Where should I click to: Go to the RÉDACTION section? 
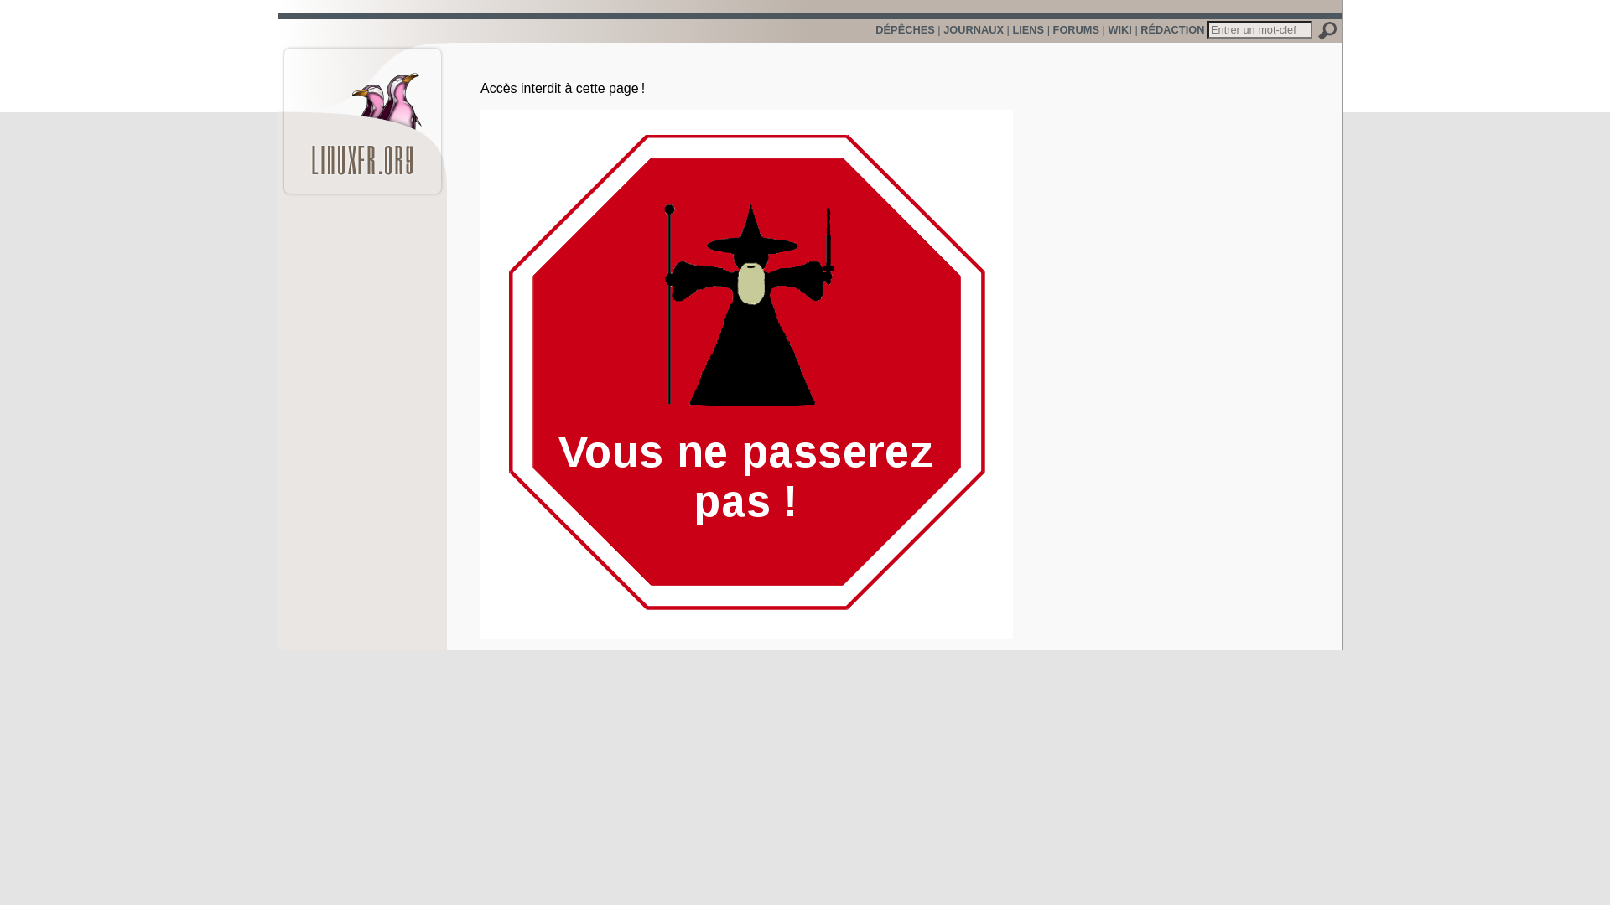coord(1172,30)
